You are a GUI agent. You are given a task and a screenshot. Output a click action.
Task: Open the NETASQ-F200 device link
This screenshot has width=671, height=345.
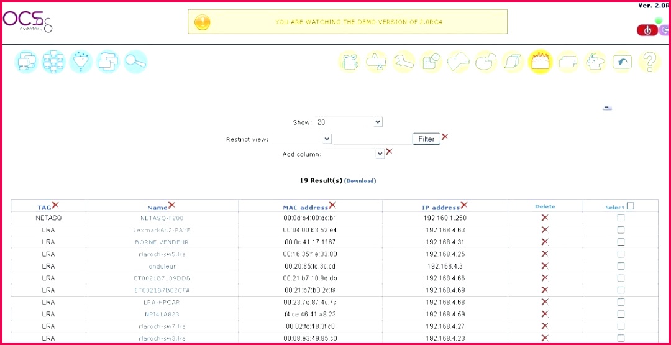click(x=162, y=218)
